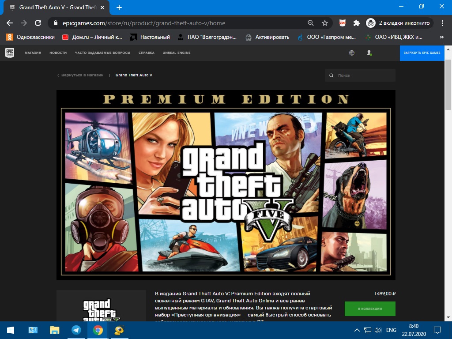Show more bookmarks with the double chevron

(441, 37)
